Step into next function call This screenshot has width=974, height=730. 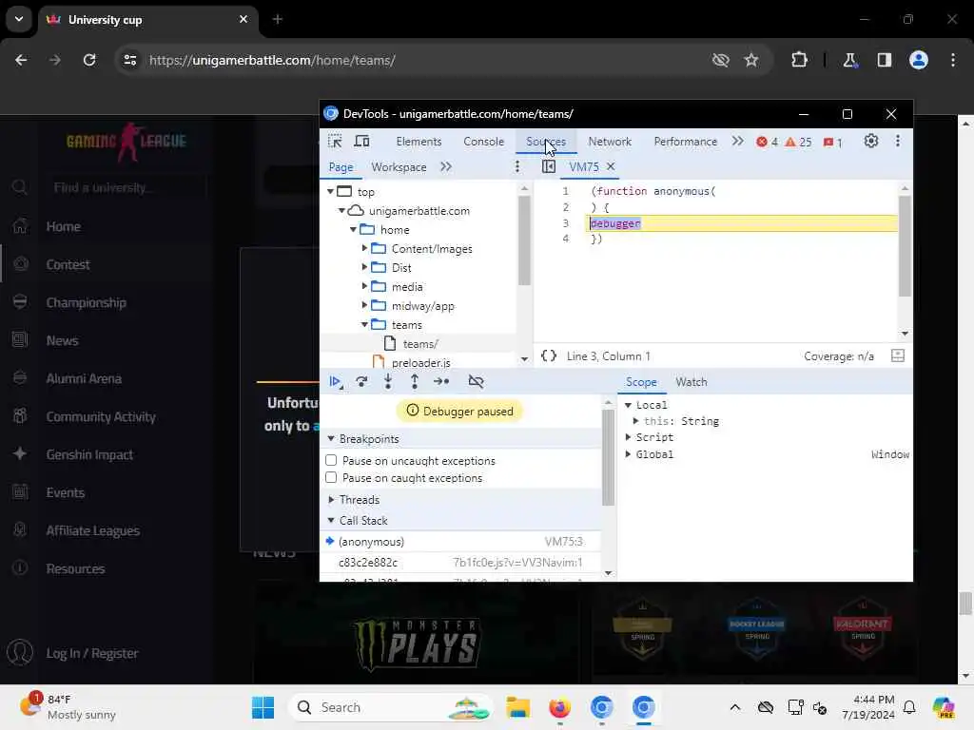point(388,382)
